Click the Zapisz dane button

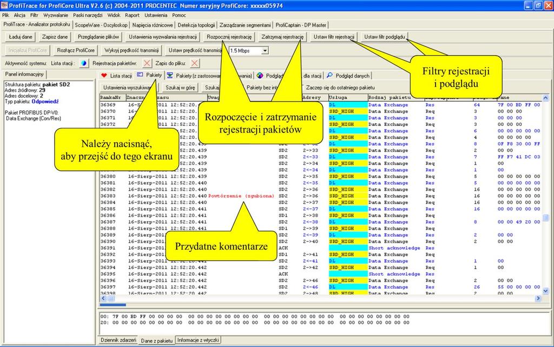click(x=55, y=37)
